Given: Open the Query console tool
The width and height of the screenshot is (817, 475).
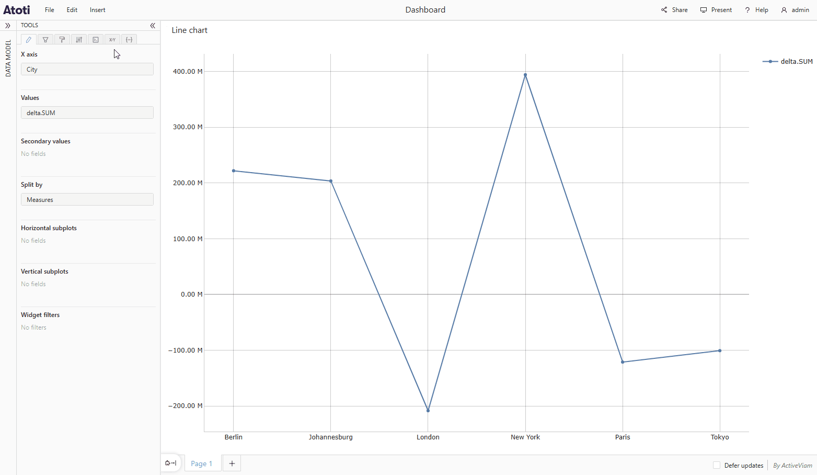Looking at the screenshot, I should click(x=95, y=39).
